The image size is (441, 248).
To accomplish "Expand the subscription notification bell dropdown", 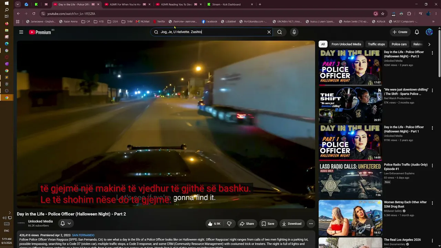I will (65, 224).
